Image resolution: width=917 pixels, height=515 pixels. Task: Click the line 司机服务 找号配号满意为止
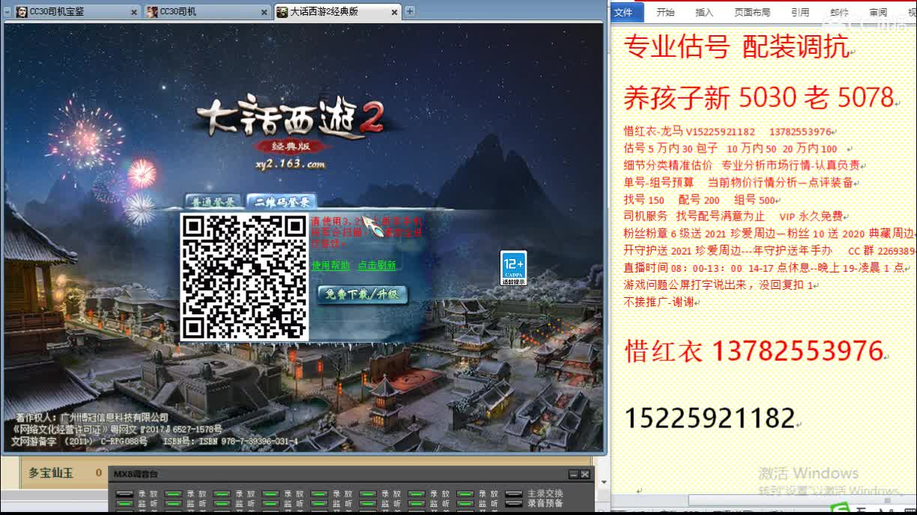(733, 216)
